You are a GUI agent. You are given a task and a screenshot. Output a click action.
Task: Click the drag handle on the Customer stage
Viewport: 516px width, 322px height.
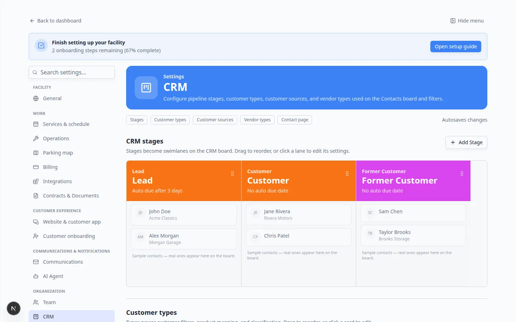tap(347, 174)
